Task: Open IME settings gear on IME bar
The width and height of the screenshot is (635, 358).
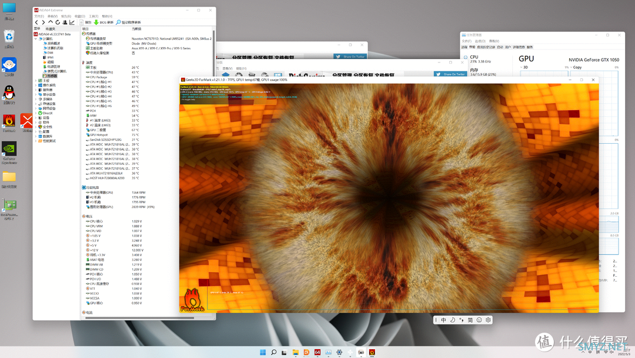Action: tap(488, 320)
